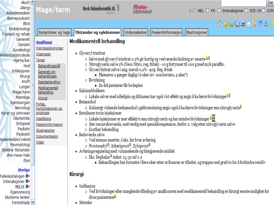Click the golden key login icon
The width and height of the screenshot is (274, 205).
click(x=272, y=24)
